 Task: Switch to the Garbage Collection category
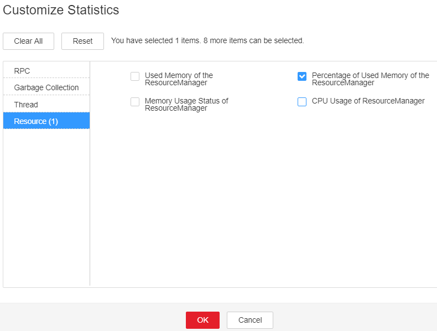coord(46,87)
